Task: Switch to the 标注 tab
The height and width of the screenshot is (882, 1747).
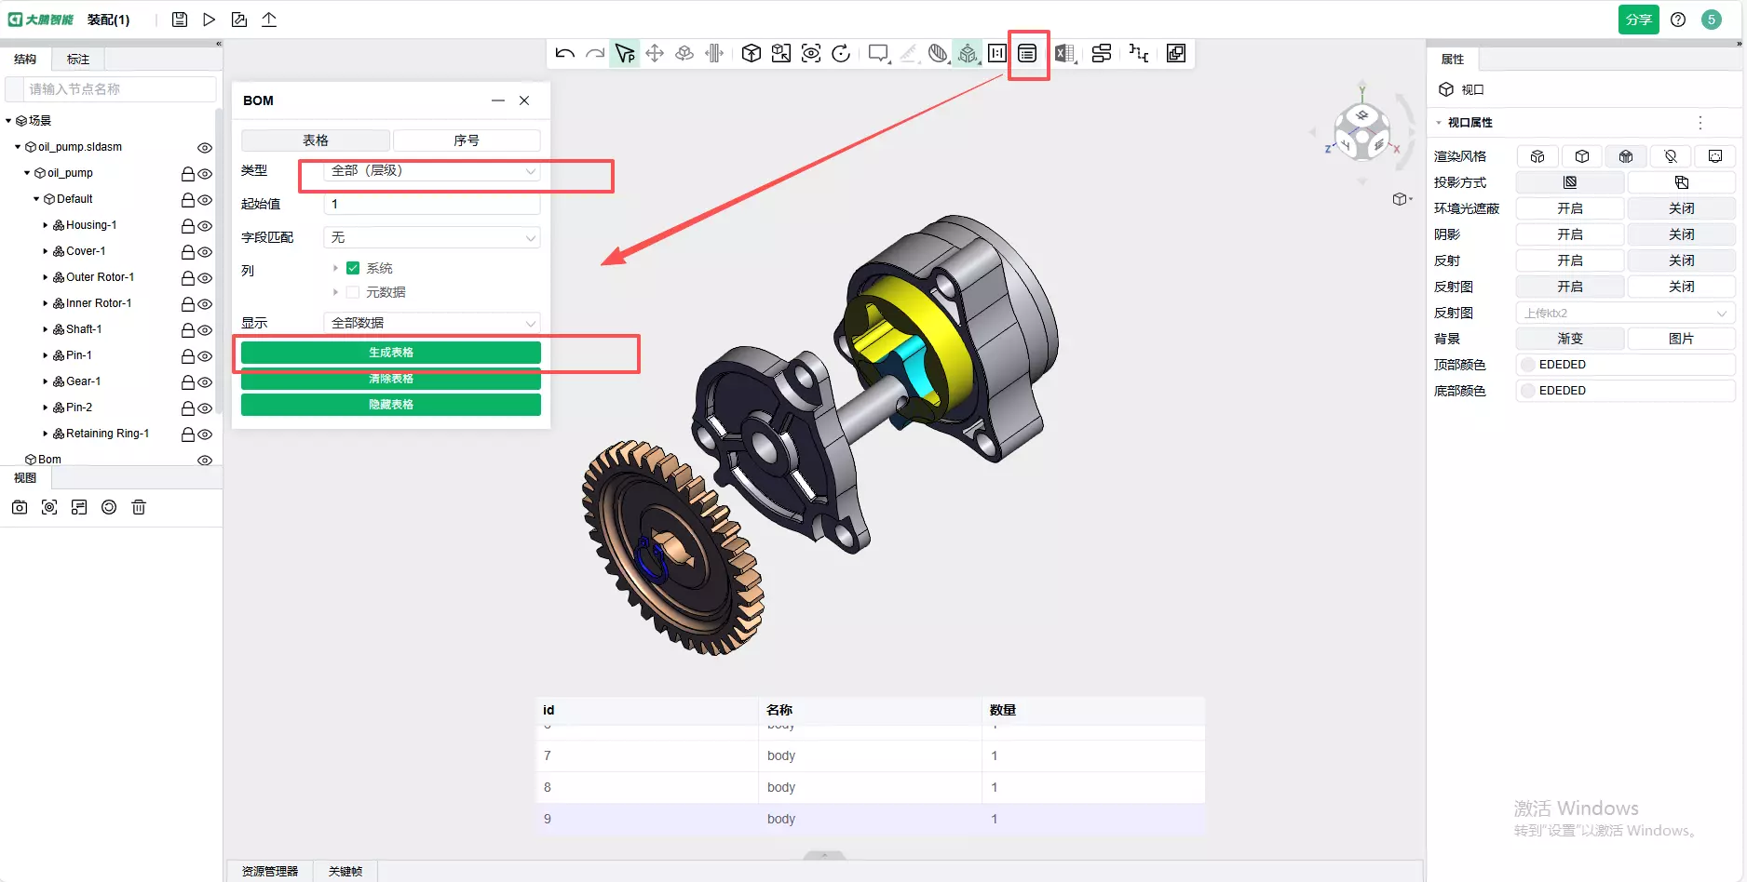Action: (x=78, y=60)
